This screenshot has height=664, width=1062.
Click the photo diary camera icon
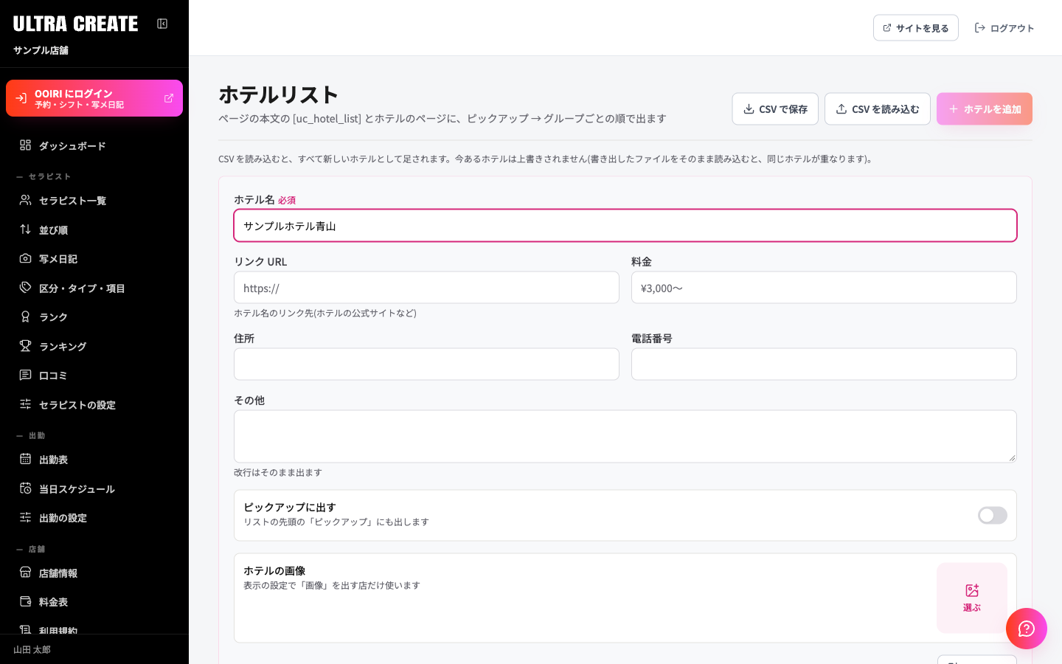tap(25, 258)
